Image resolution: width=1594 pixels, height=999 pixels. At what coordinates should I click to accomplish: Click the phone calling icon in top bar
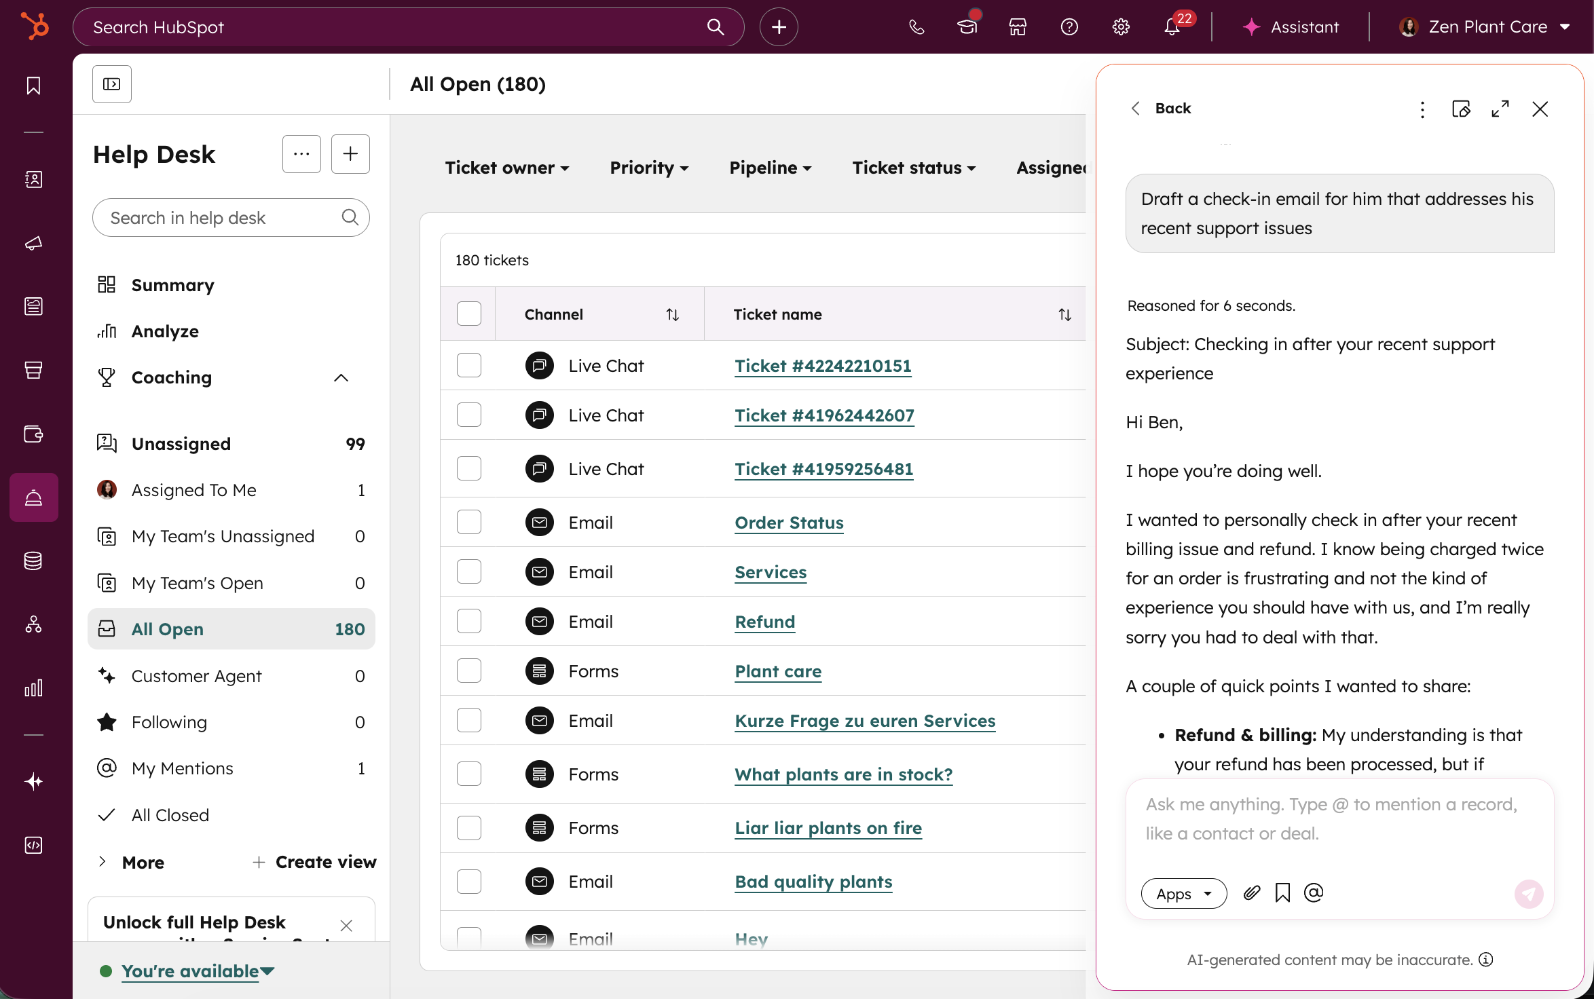tap(916, 27)
